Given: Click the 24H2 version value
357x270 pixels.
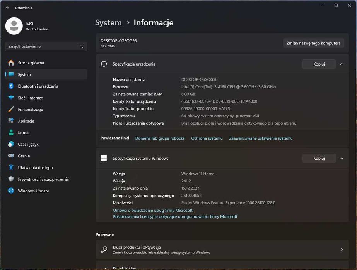Looking at the screenshot, I should point(186,181).
